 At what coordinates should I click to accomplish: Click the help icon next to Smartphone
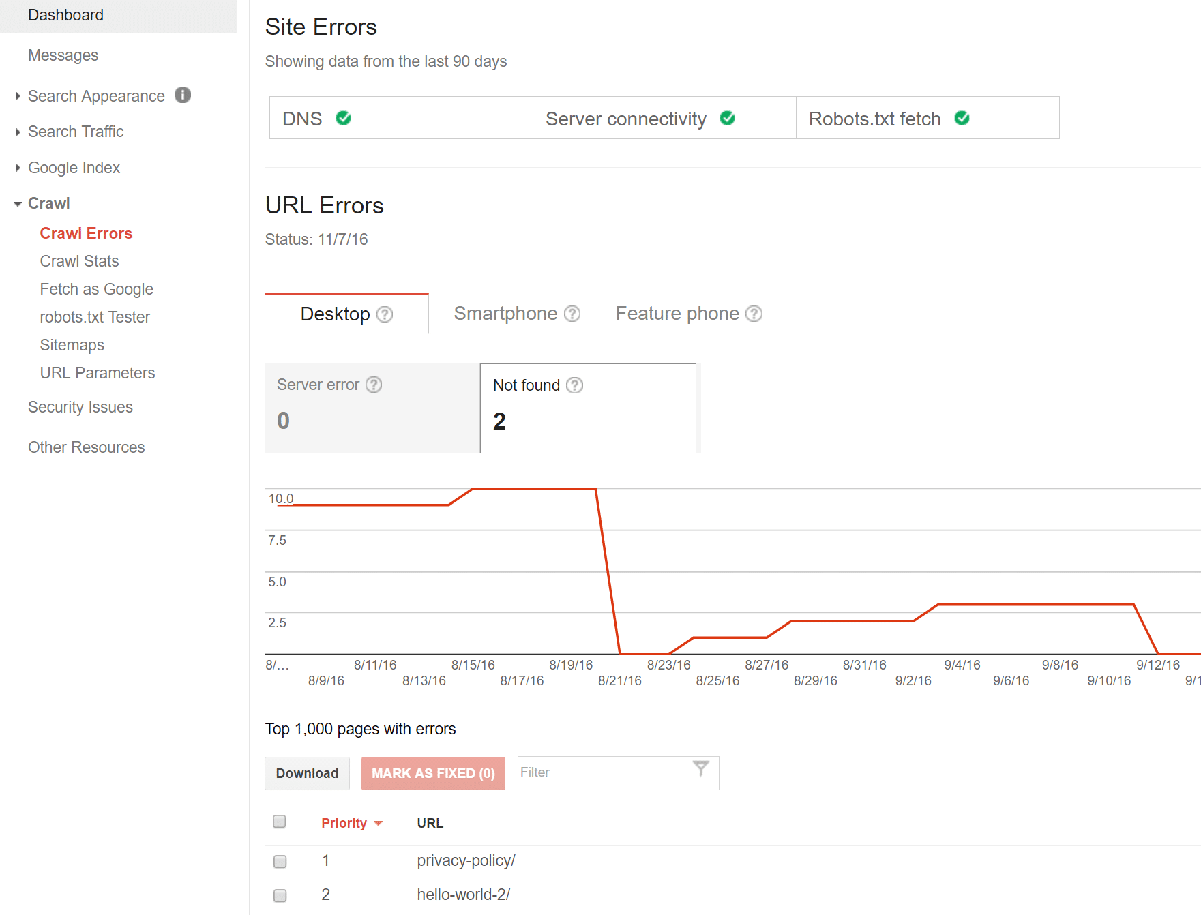(572, 314)
